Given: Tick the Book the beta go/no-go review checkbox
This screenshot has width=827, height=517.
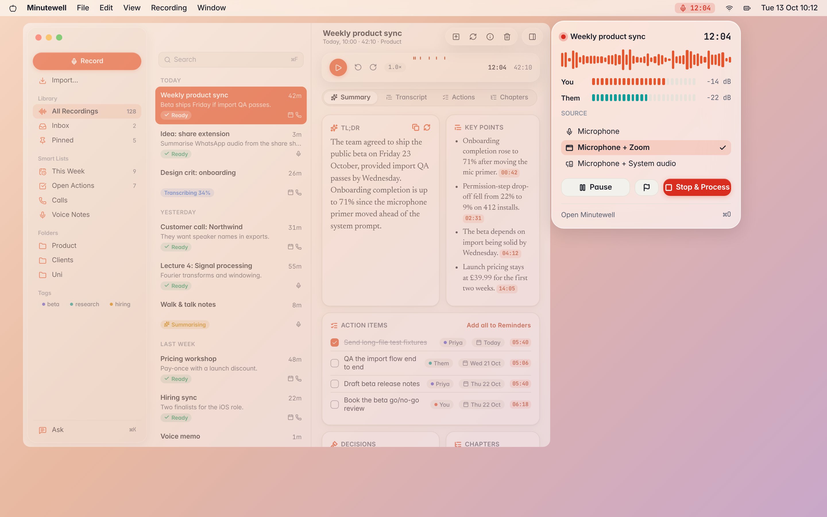Looking at the screenshot, I should click(335, 404).
